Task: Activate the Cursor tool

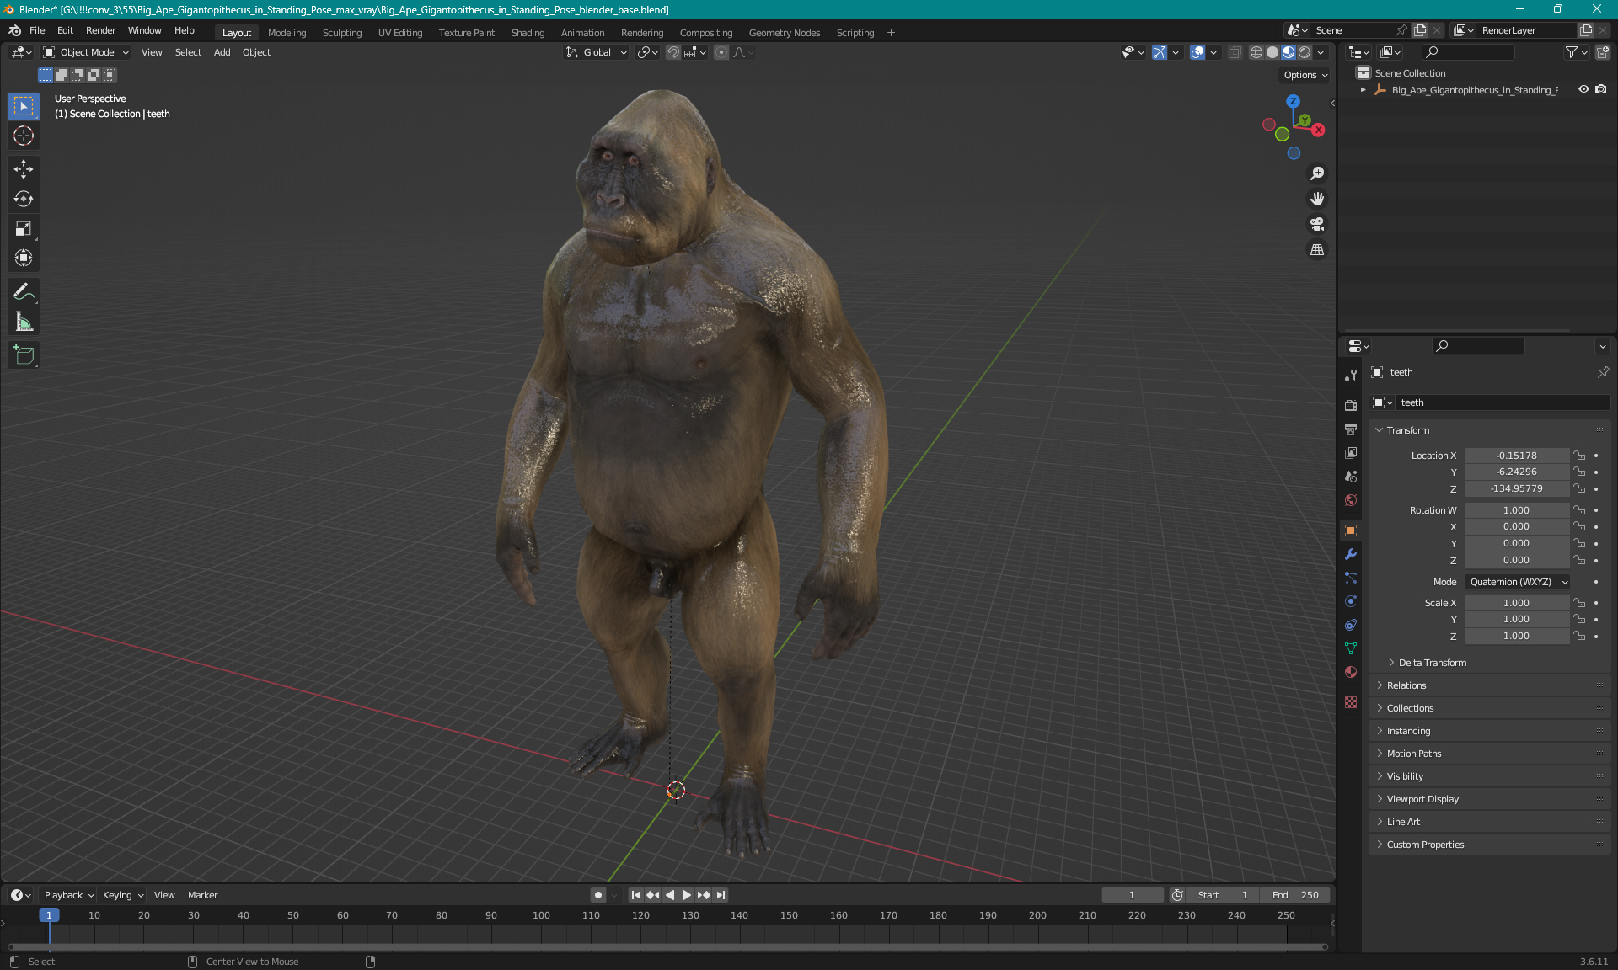Action: [24, 136]
